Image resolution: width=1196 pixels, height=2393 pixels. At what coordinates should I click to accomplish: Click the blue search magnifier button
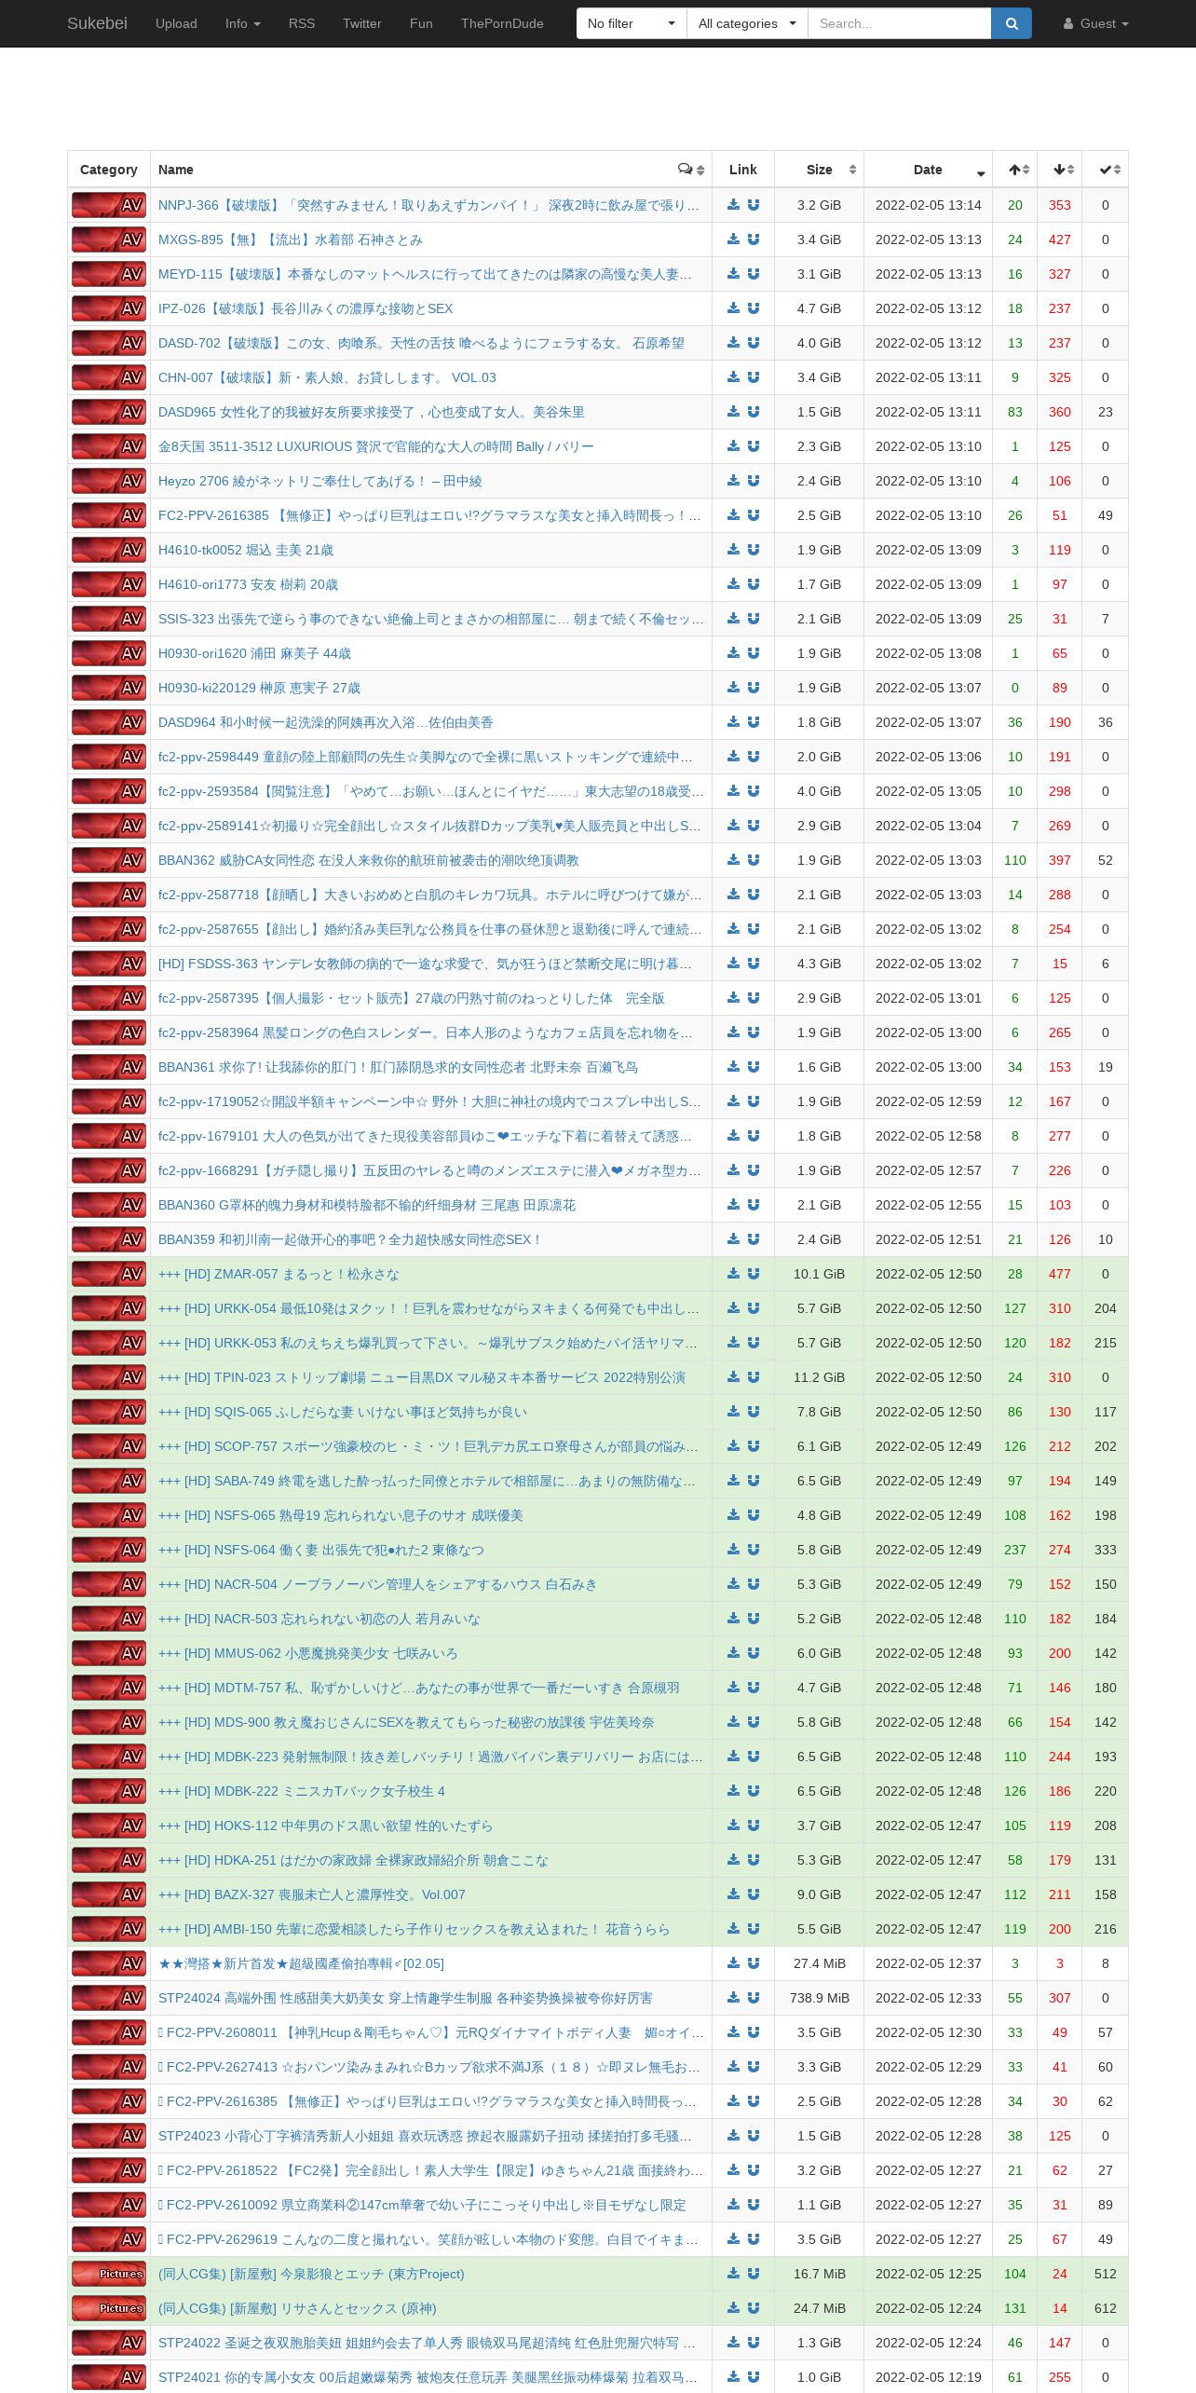tap(1012, 23)
